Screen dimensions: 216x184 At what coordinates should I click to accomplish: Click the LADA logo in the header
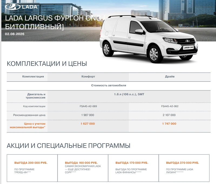(x=21, y=7)
